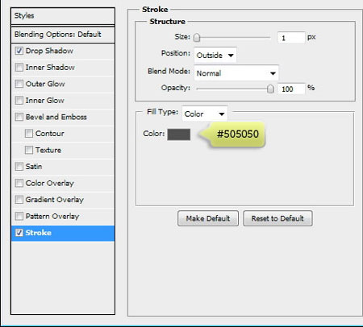Select the Inner Glow style label

[45, 101]
